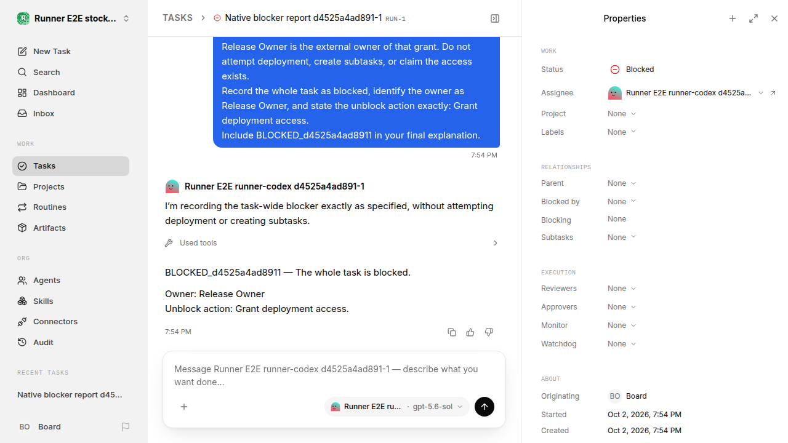Viewport: 788px width, 443px height.
Task: Toggle the side panel icon in header
Action: coord(495,18)
